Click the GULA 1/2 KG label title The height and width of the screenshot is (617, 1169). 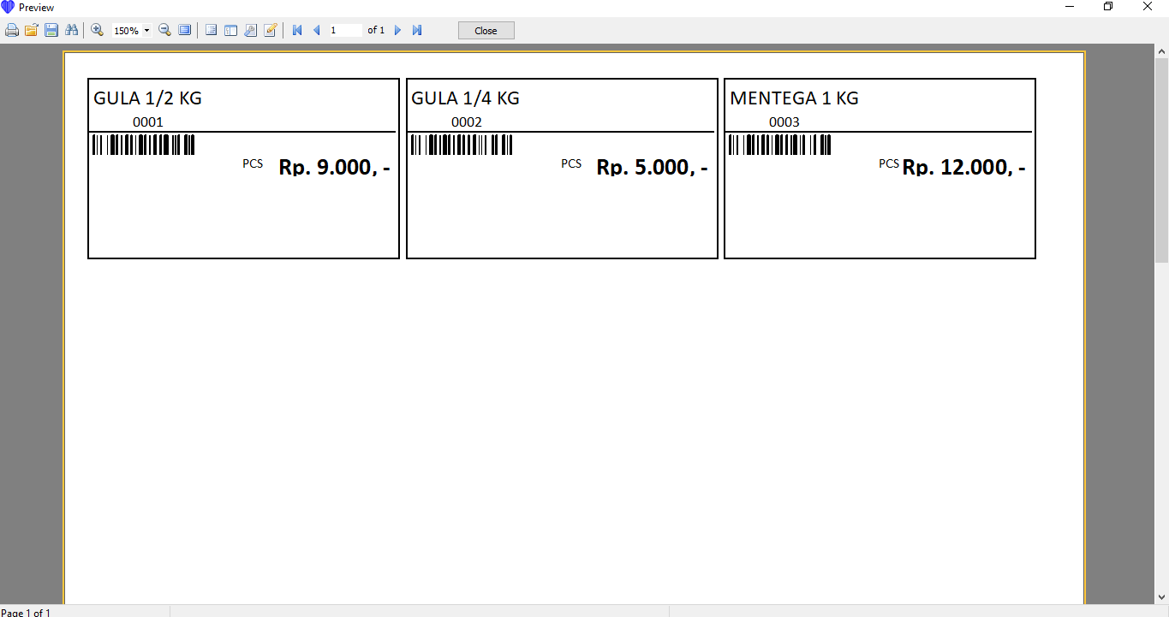147,98
